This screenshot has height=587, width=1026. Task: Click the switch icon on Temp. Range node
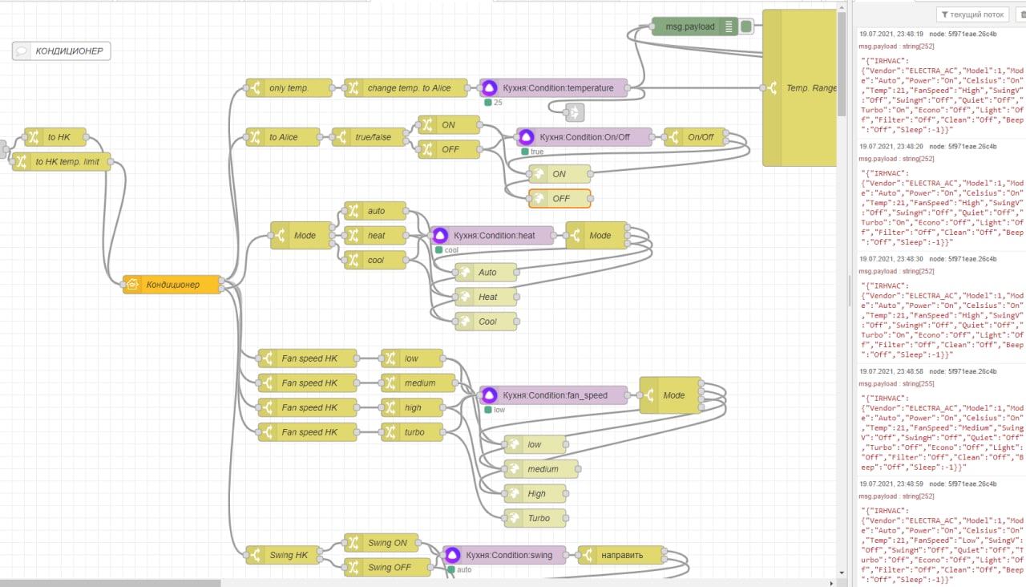tap(772, 88)
